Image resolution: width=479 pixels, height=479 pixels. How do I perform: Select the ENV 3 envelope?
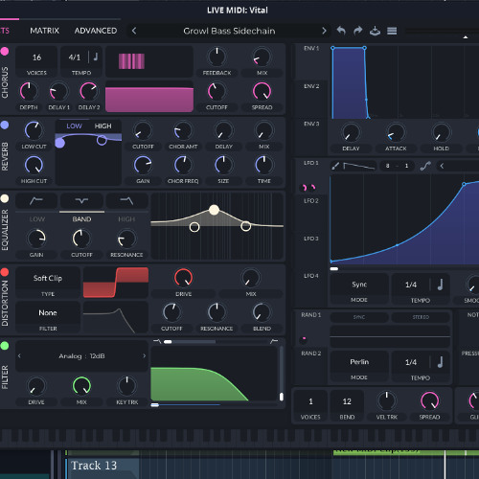311,124
